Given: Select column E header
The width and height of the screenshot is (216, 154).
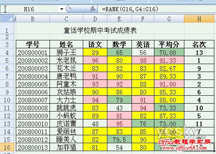Looking at the screenshot, I should click(x=119, y=19).
